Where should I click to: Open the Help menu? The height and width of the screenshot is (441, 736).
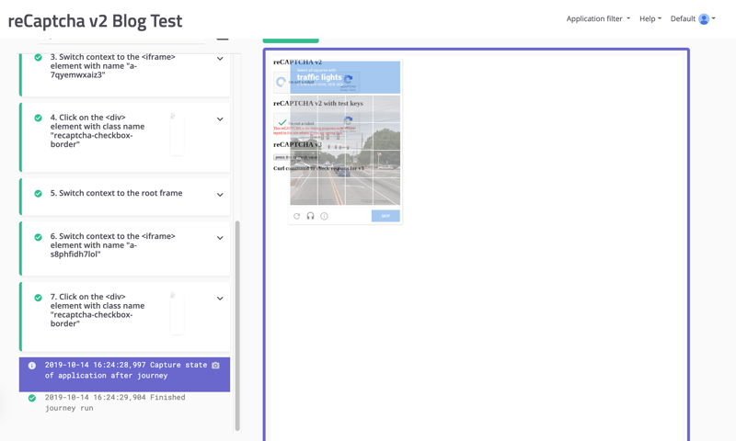650,19
